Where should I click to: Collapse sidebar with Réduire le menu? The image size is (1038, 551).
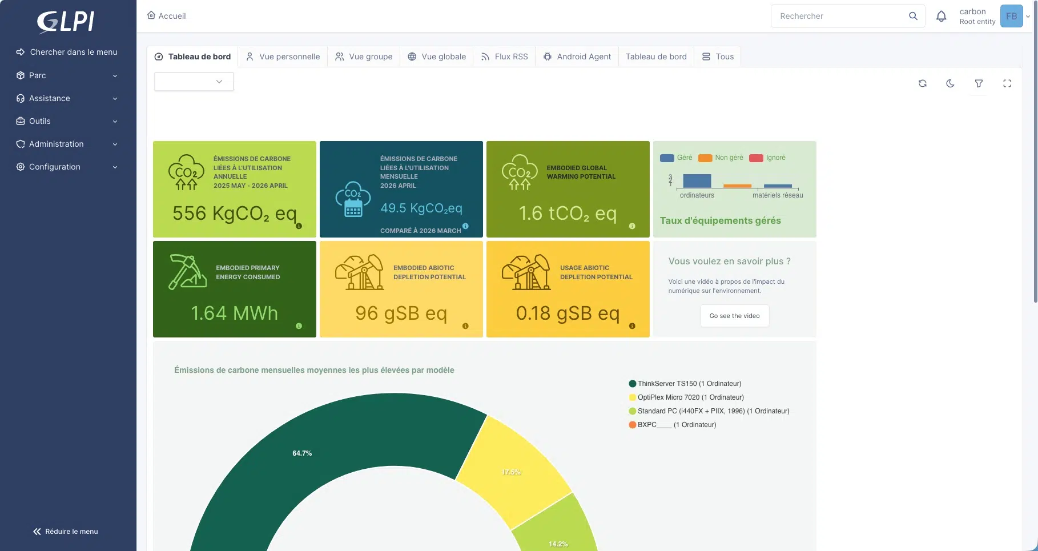point(66,532)
